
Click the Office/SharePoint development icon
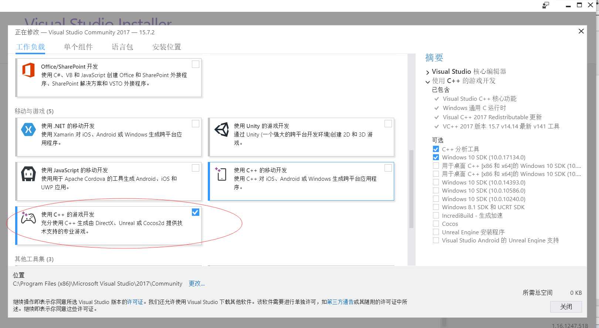(28, 70)
